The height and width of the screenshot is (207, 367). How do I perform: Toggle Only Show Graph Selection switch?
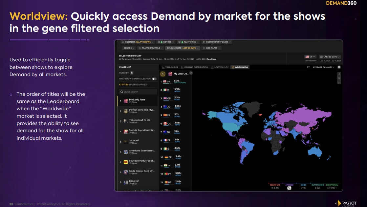(154, 79)
